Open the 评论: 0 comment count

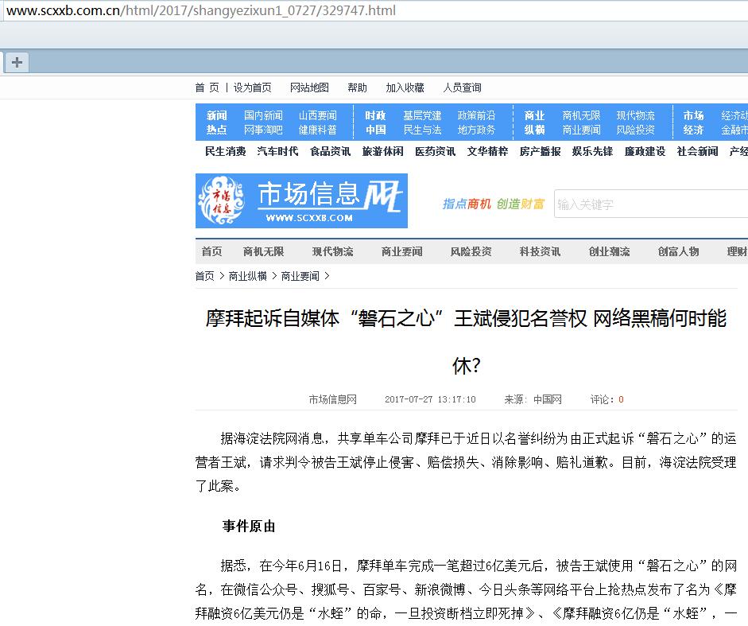coord(607,399)
